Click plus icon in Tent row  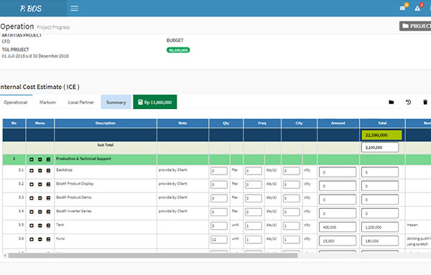32,225
